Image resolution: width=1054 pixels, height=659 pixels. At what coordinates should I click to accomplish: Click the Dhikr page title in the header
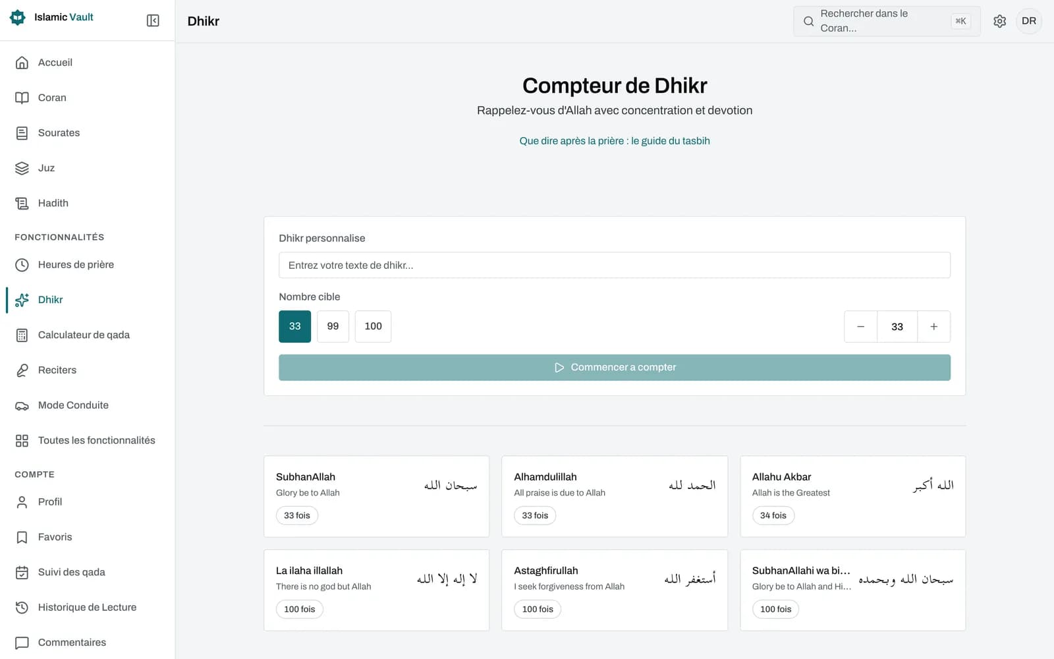point(204,21)
